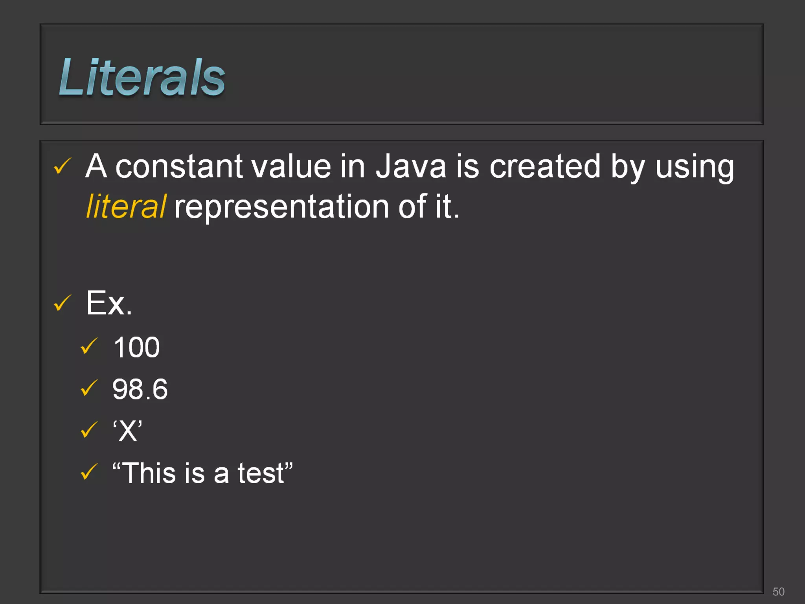805x604 pixels.
Task: Select the "100" example text
Action: (136, 347)
